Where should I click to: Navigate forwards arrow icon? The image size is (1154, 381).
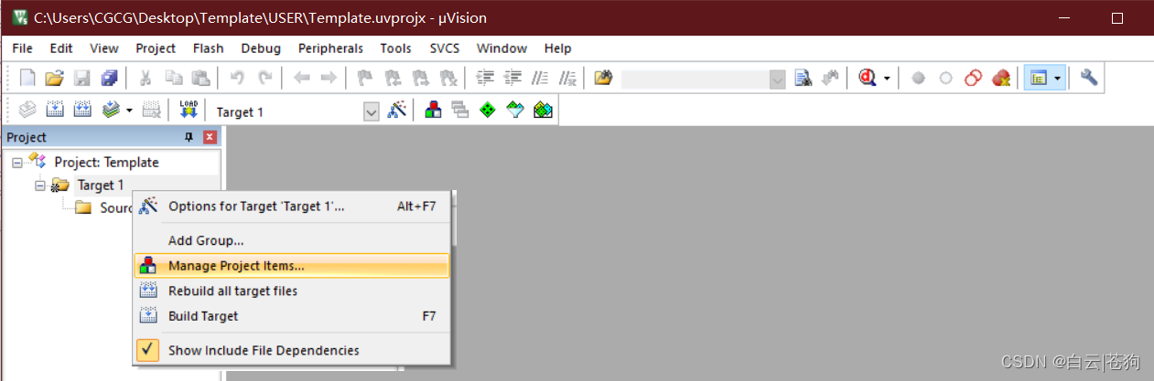point(329,79)
